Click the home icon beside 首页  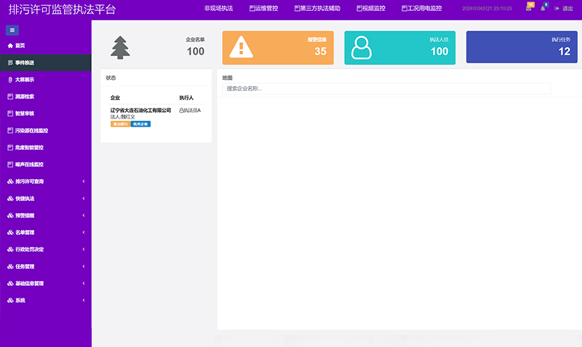10,46
